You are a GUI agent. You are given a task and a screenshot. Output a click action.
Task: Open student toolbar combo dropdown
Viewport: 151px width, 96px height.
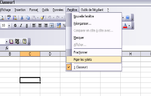tap(7, 42)
